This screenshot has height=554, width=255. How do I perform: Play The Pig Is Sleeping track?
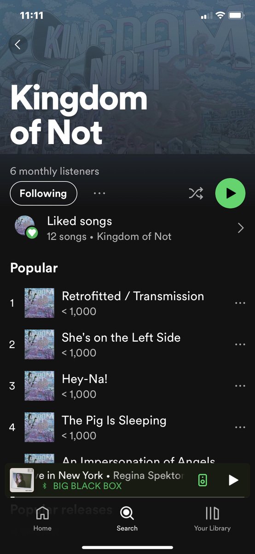click(114, 421)
